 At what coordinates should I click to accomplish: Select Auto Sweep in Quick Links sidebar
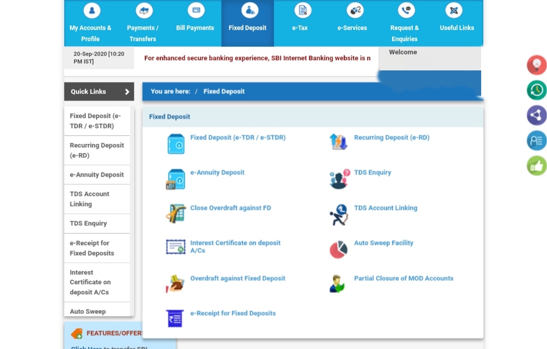point(97,310)
